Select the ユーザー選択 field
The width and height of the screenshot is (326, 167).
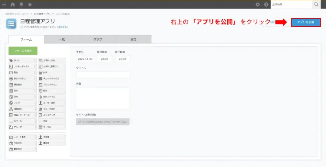click(x=52, y=103)
